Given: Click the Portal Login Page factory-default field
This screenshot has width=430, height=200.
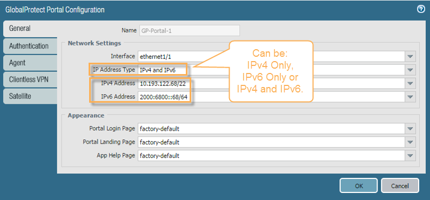Looking at the screenshot, I should click(272, 129).
